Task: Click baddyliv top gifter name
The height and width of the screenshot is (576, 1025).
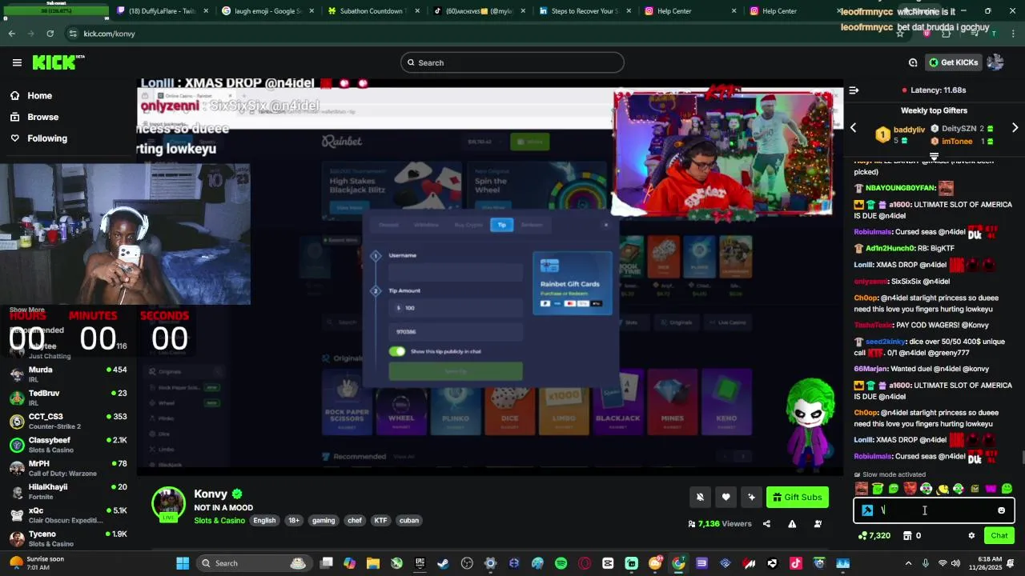Action: click(x=909, y=130)
